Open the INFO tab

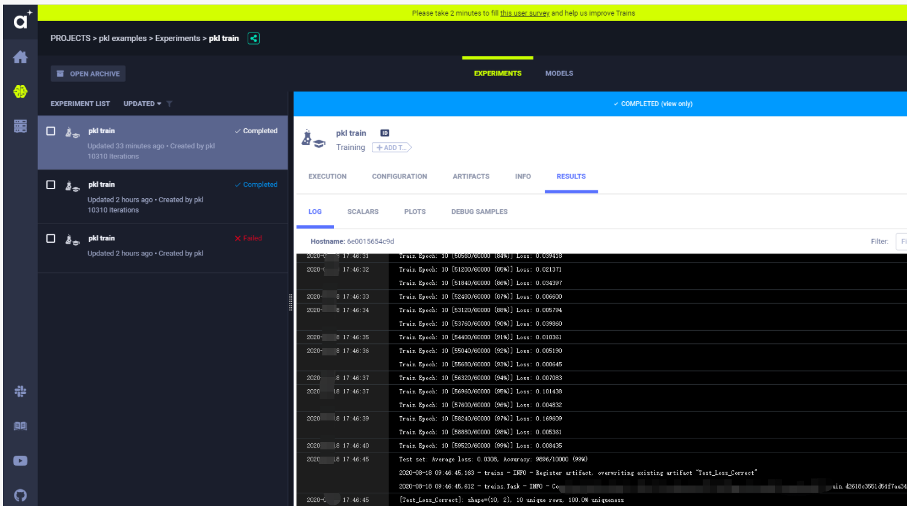pos(523,176)
